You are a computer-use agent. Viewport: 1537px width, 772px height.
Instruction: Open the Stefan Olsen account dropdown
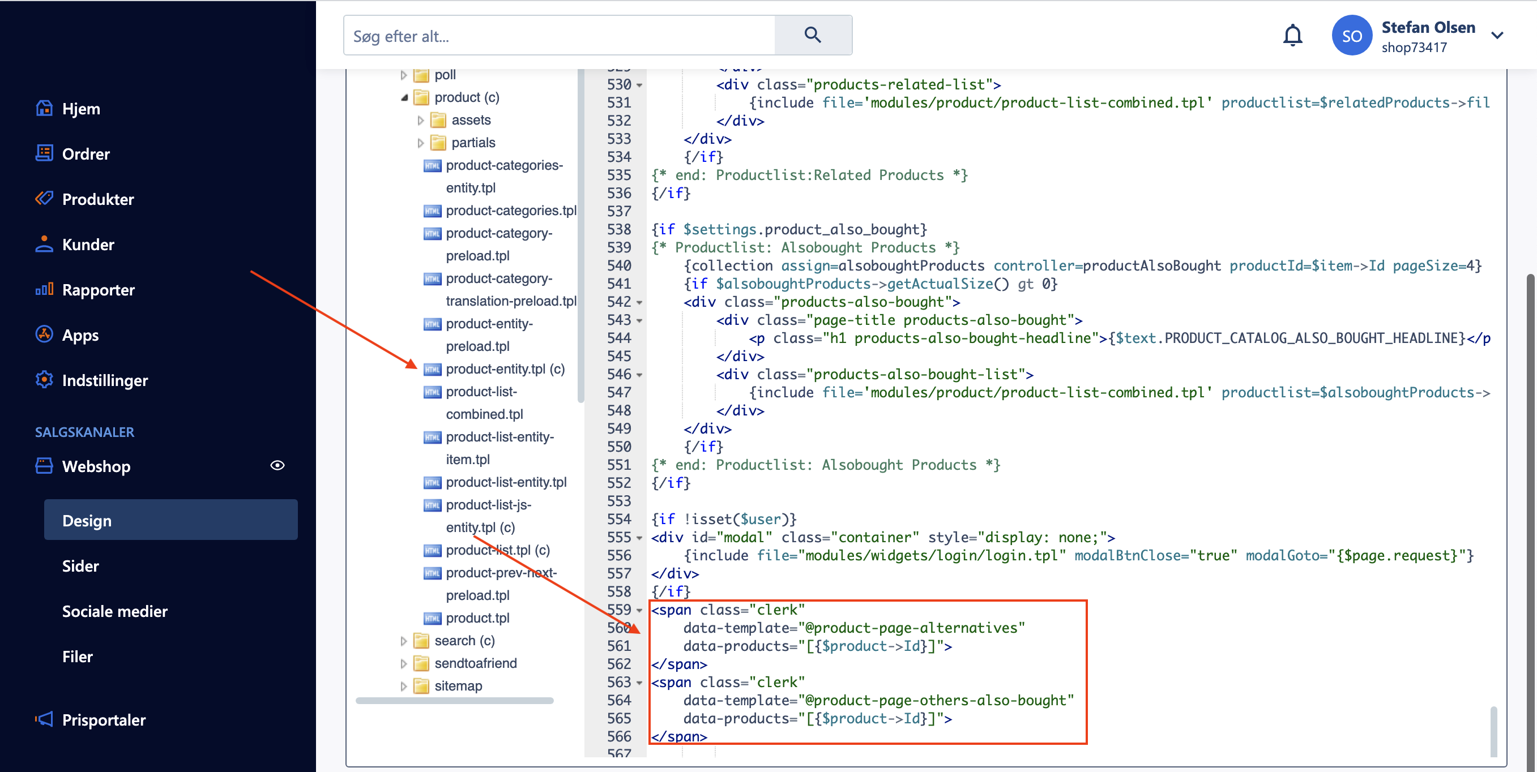[x=1496, y=35]
